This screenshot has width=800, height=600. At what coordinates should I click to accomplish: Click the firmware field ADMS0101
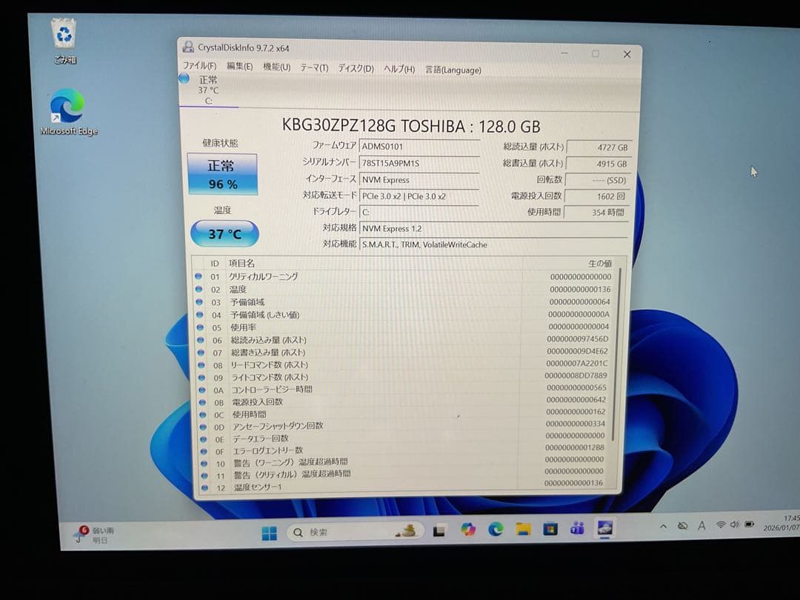pyautogui.click(x=419, y=147)
